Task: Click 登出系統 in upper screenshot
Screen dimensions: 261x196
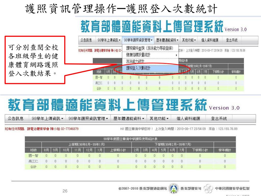Action: 232,40
